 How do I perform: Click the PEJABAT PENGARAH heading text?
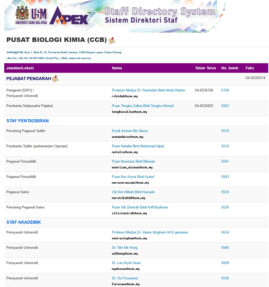point(29,79)
